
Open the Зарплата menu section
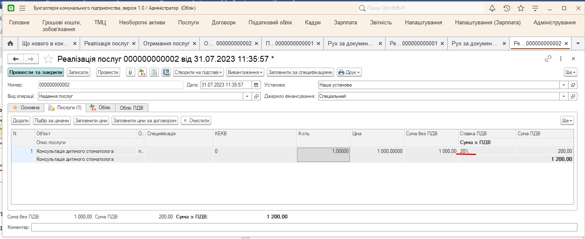[345, 23]
